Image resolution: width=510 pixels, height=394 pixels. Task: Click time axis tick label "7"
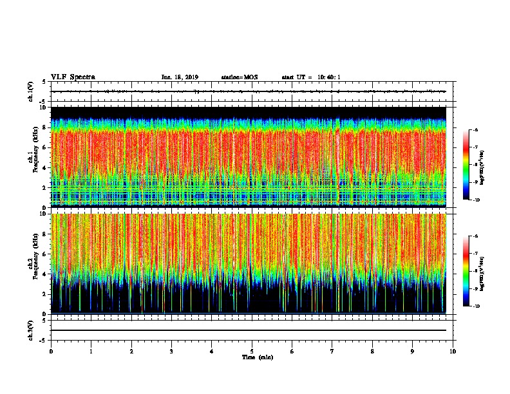point(332,351)
